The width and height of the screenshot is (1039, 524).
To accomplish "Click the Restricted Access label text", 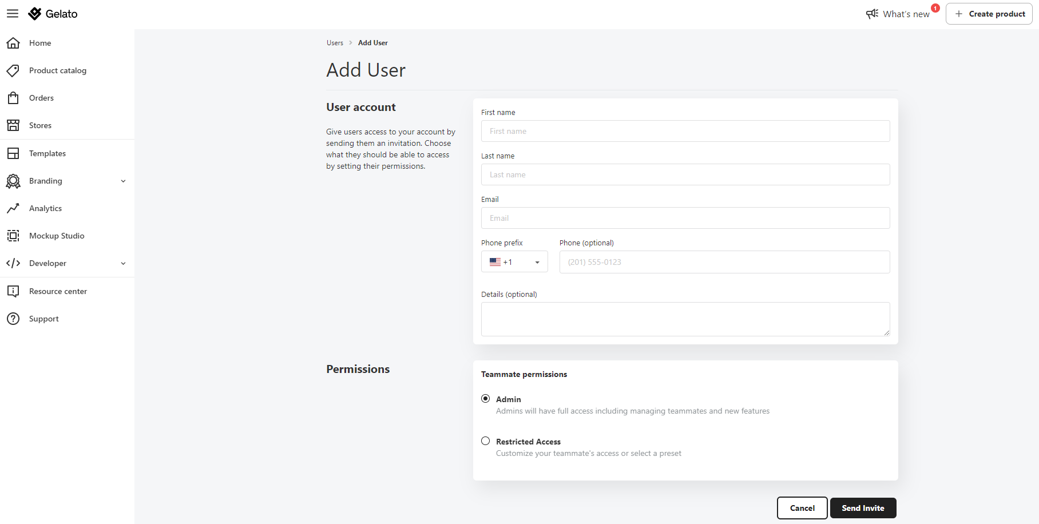I will click(528, 442).
